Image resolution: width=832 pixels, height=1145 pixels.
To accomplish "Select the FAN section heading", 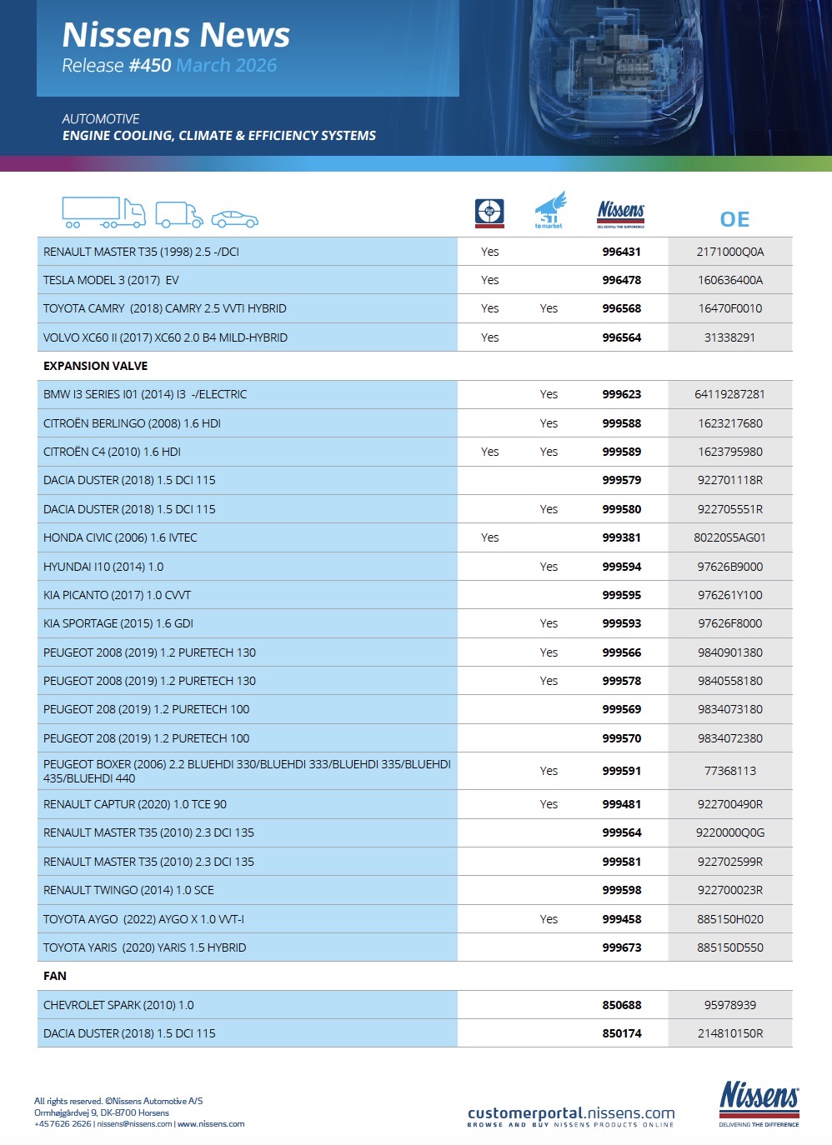I will tap(55, 976).
